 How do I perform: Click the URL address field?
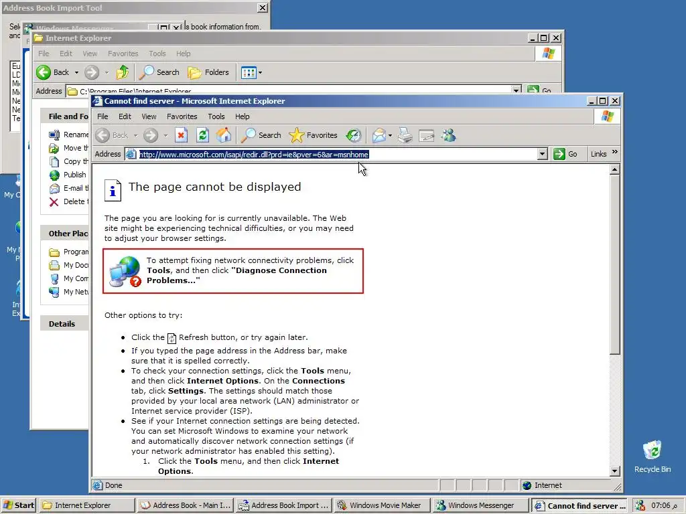(331, 154)
